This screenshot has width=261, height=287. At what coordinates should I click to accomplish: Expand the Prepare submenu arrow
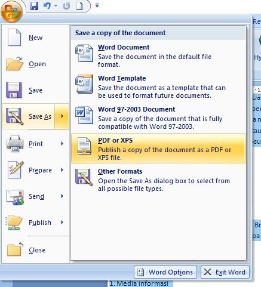(62, 170)
